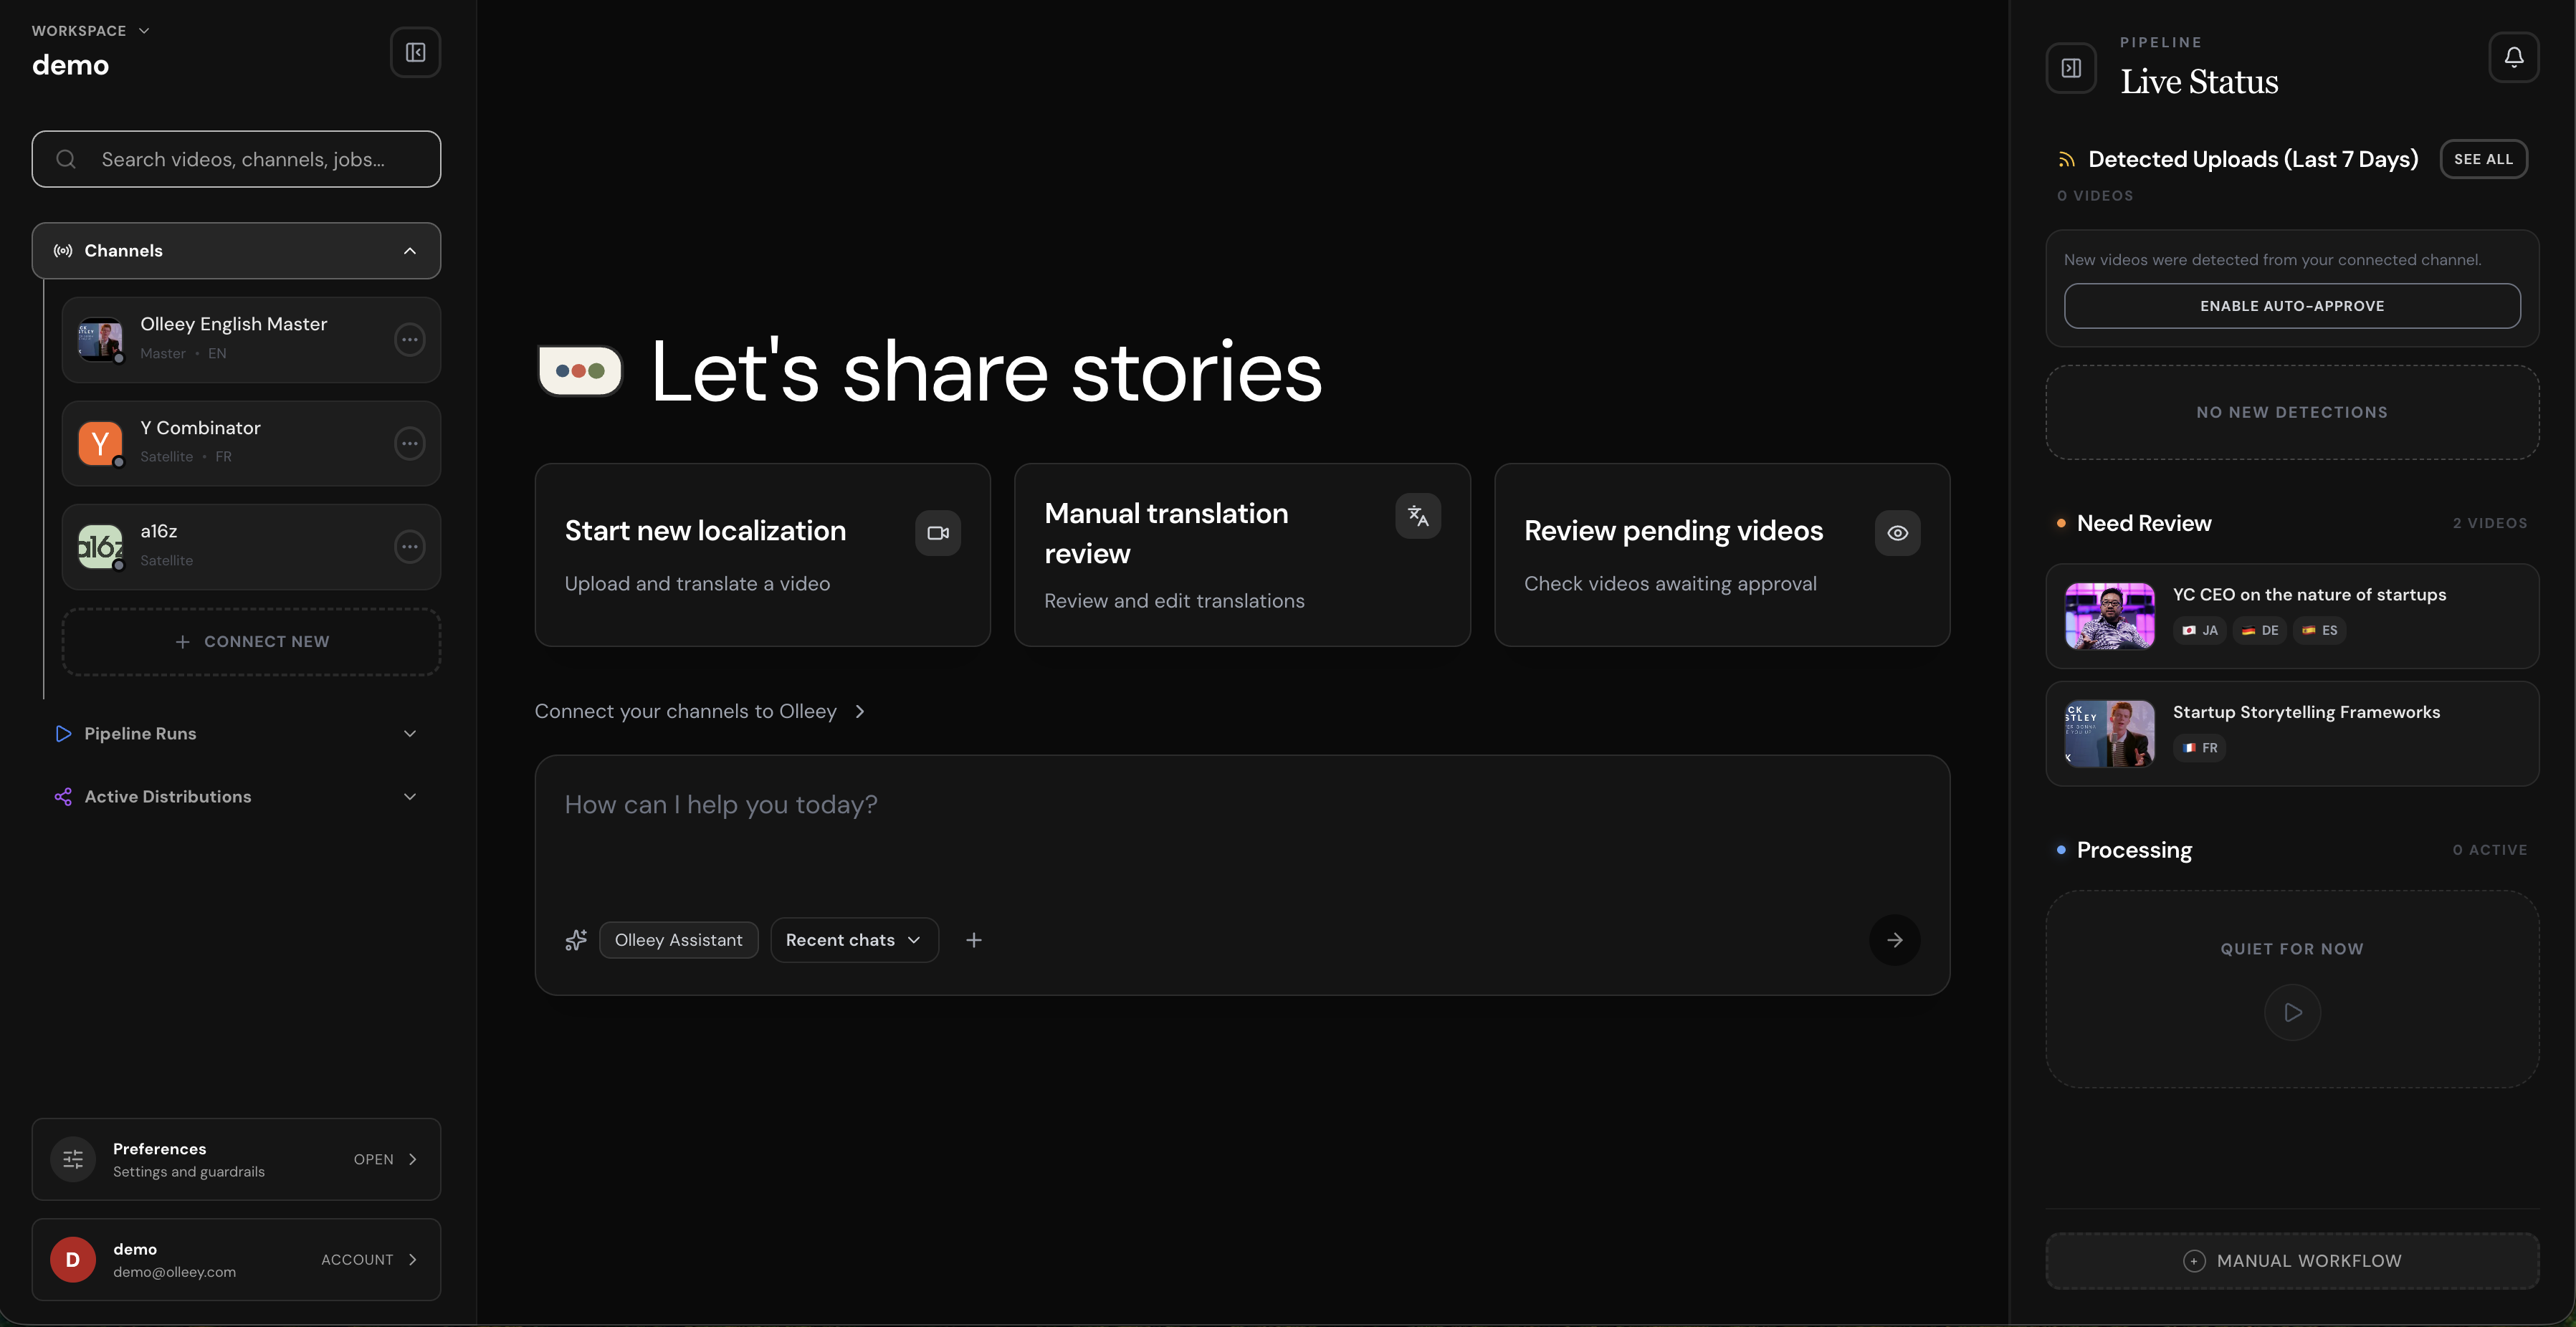Click the translate icon on Manual translation review
The width and height of the screenshot is (2576, 1327).
[x=1417, y=516]
